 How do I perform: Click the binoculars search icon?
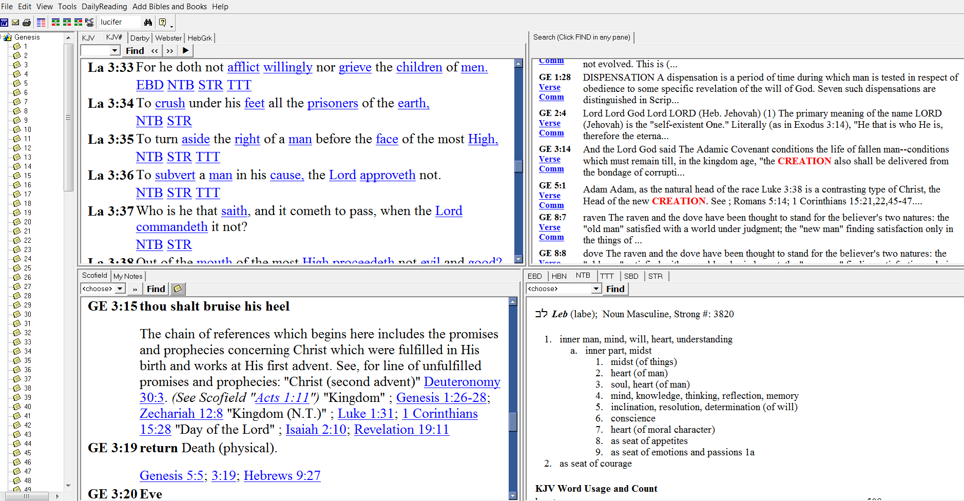pyautogui.click(x=148, y=22)
